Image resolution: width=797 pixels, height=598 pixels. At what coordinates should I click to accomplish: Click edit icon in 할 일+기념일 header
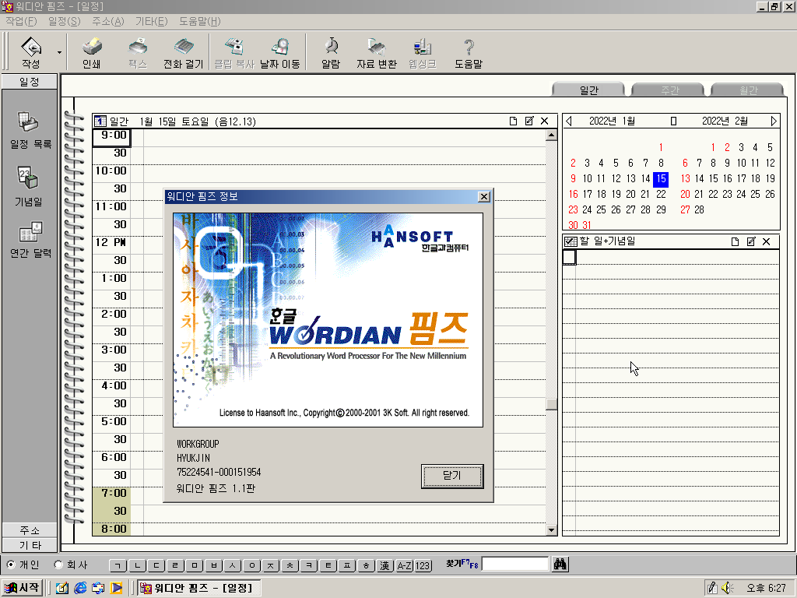coord(751,241)
